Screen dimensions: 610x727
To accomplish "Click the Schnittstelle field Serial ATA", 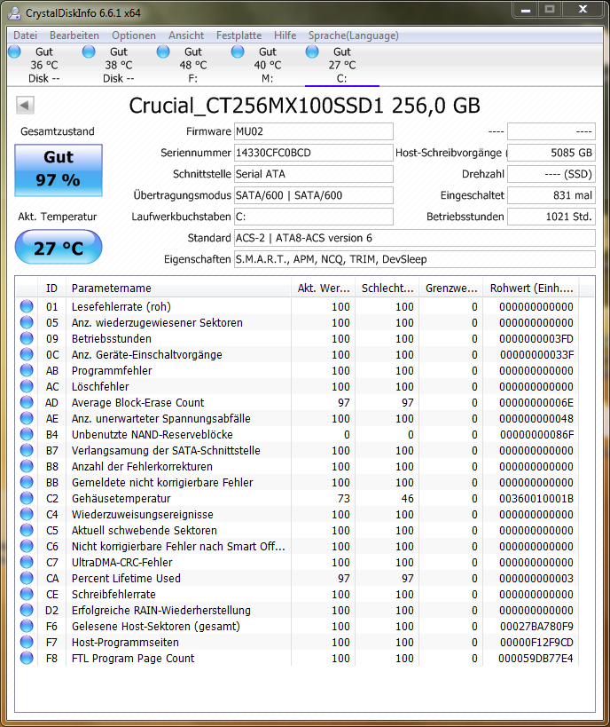I will pos(314,174).
